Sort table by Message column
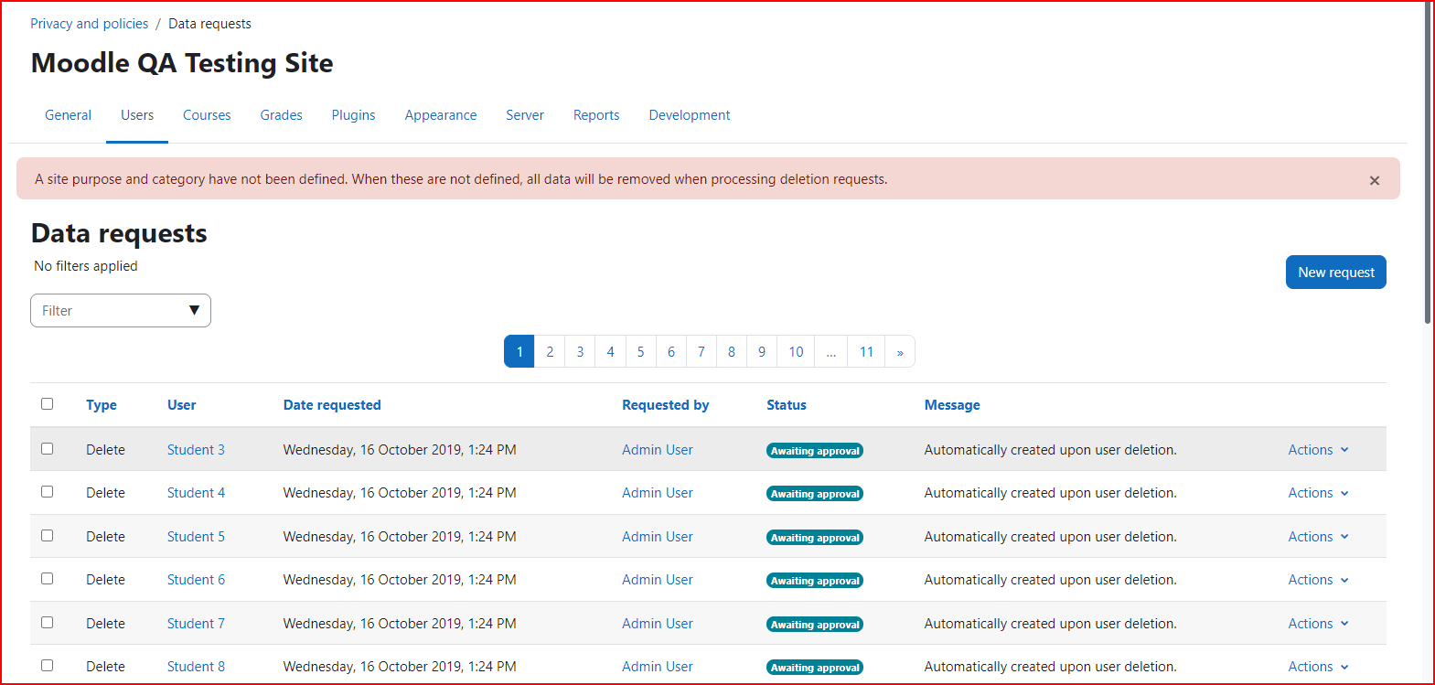 [x=952, y=405]
